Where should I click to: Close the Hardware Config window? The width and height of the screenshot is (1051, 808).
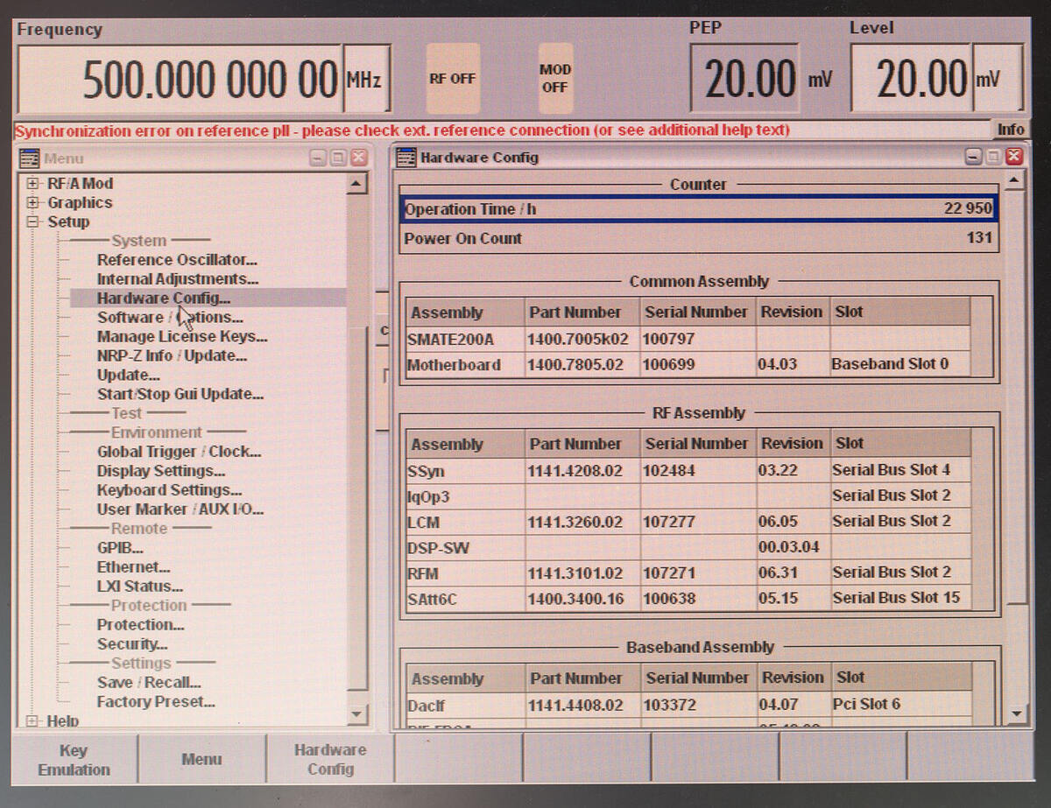click(x=1013, y=158)
